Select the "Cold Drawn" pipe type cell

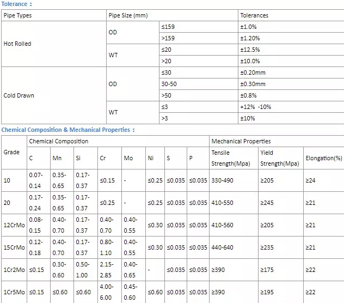pos(19,95)
